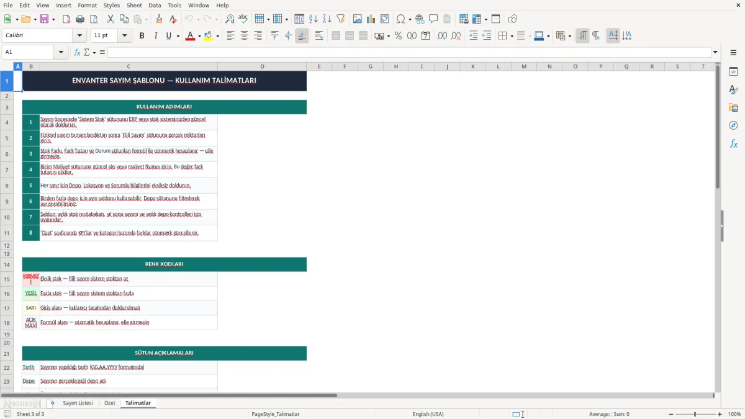Click the Function Wizard fx button
Image resolution: width=745 pixels, height=419 pixels.
[77, 52]
